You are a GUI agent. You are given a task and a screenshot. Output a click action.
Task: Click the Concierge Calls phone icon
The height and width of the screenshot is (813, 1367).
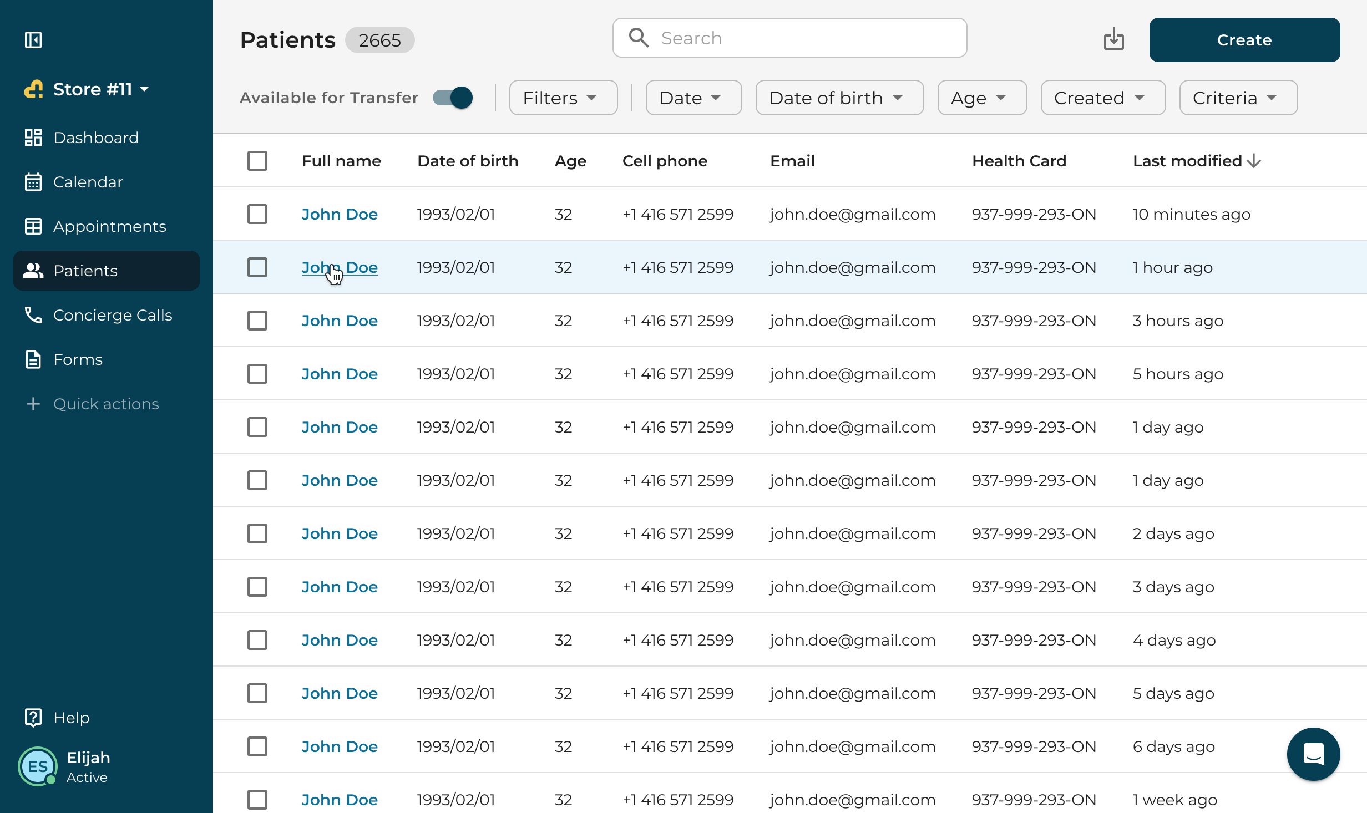coord(33,315)
